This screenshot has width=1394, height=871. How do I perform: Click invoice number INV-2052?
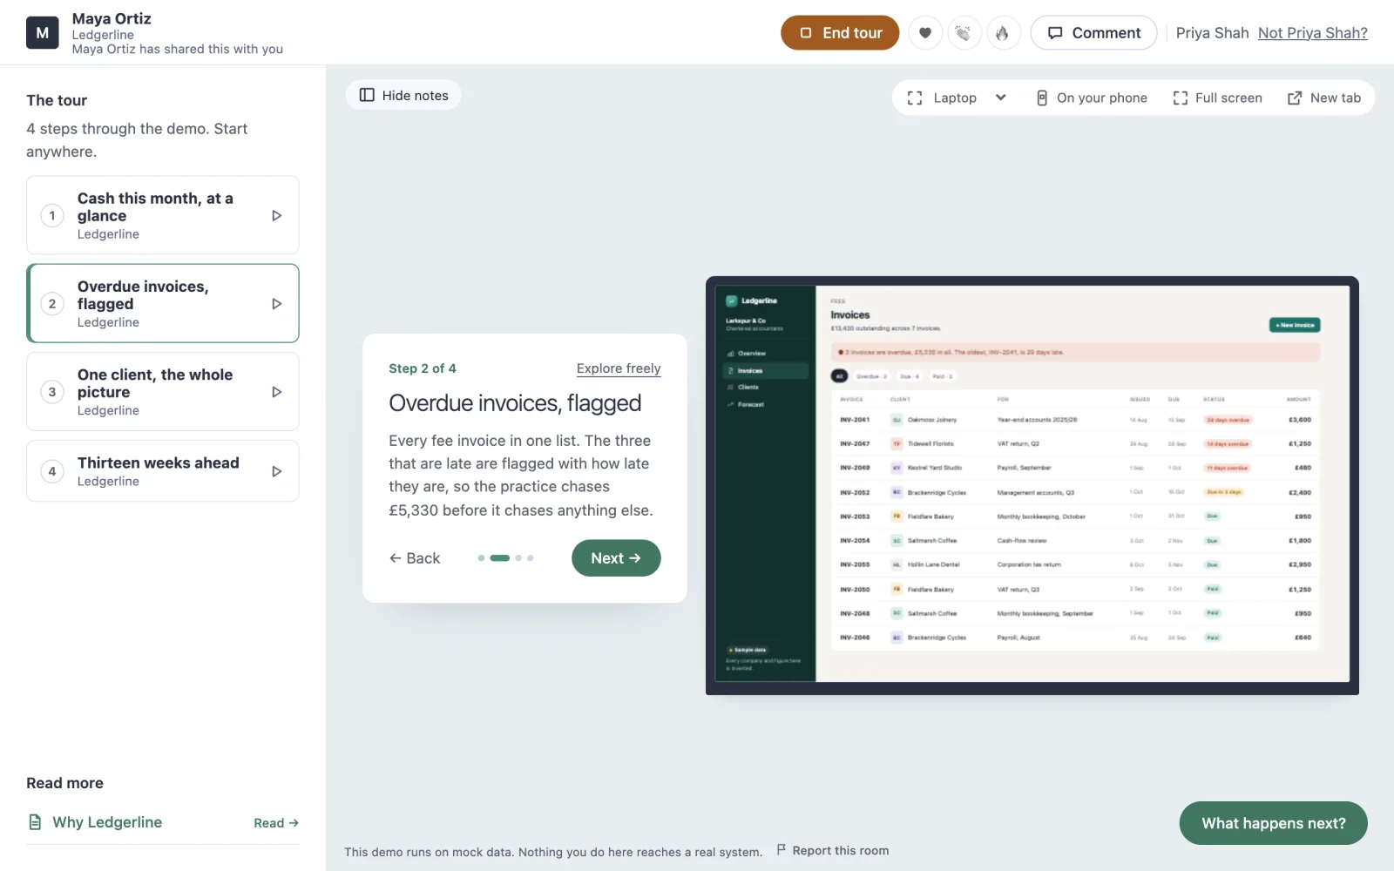click(x=855, y=493)
